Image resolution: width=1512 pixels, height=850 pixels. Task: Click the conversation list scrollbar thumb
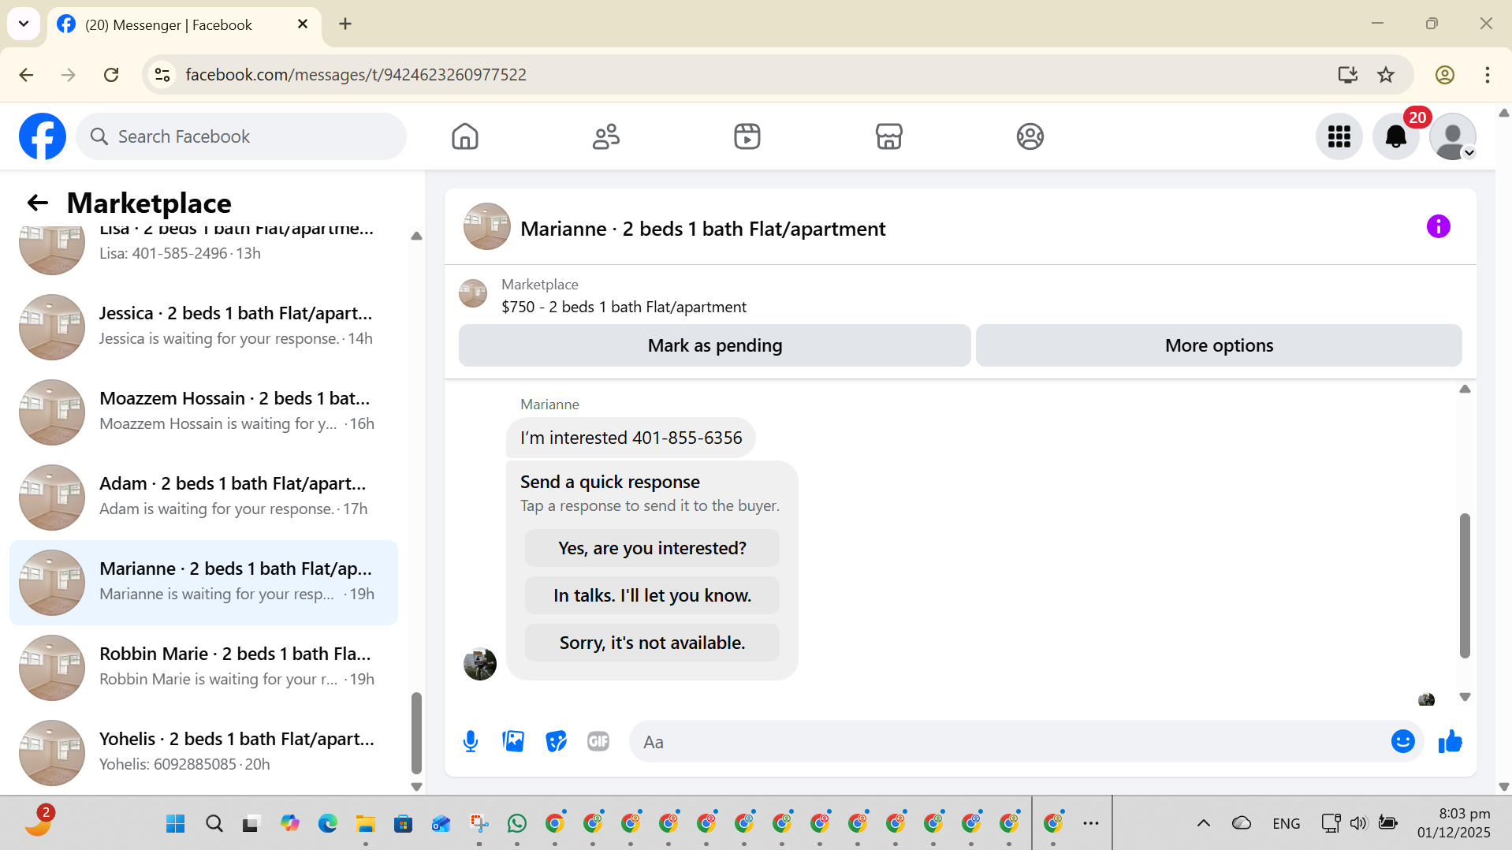[x=416, y=733]
